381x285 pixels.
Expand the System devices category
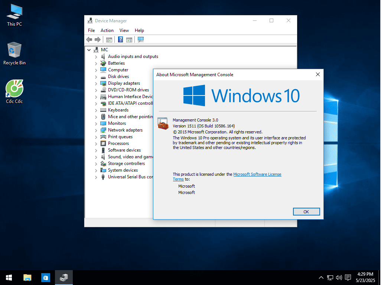pyautogui.click(x=96, y=171)
